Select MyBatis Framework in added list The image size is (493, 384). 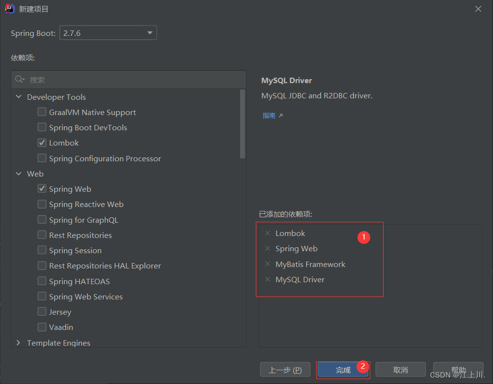[x=310, y=264]
